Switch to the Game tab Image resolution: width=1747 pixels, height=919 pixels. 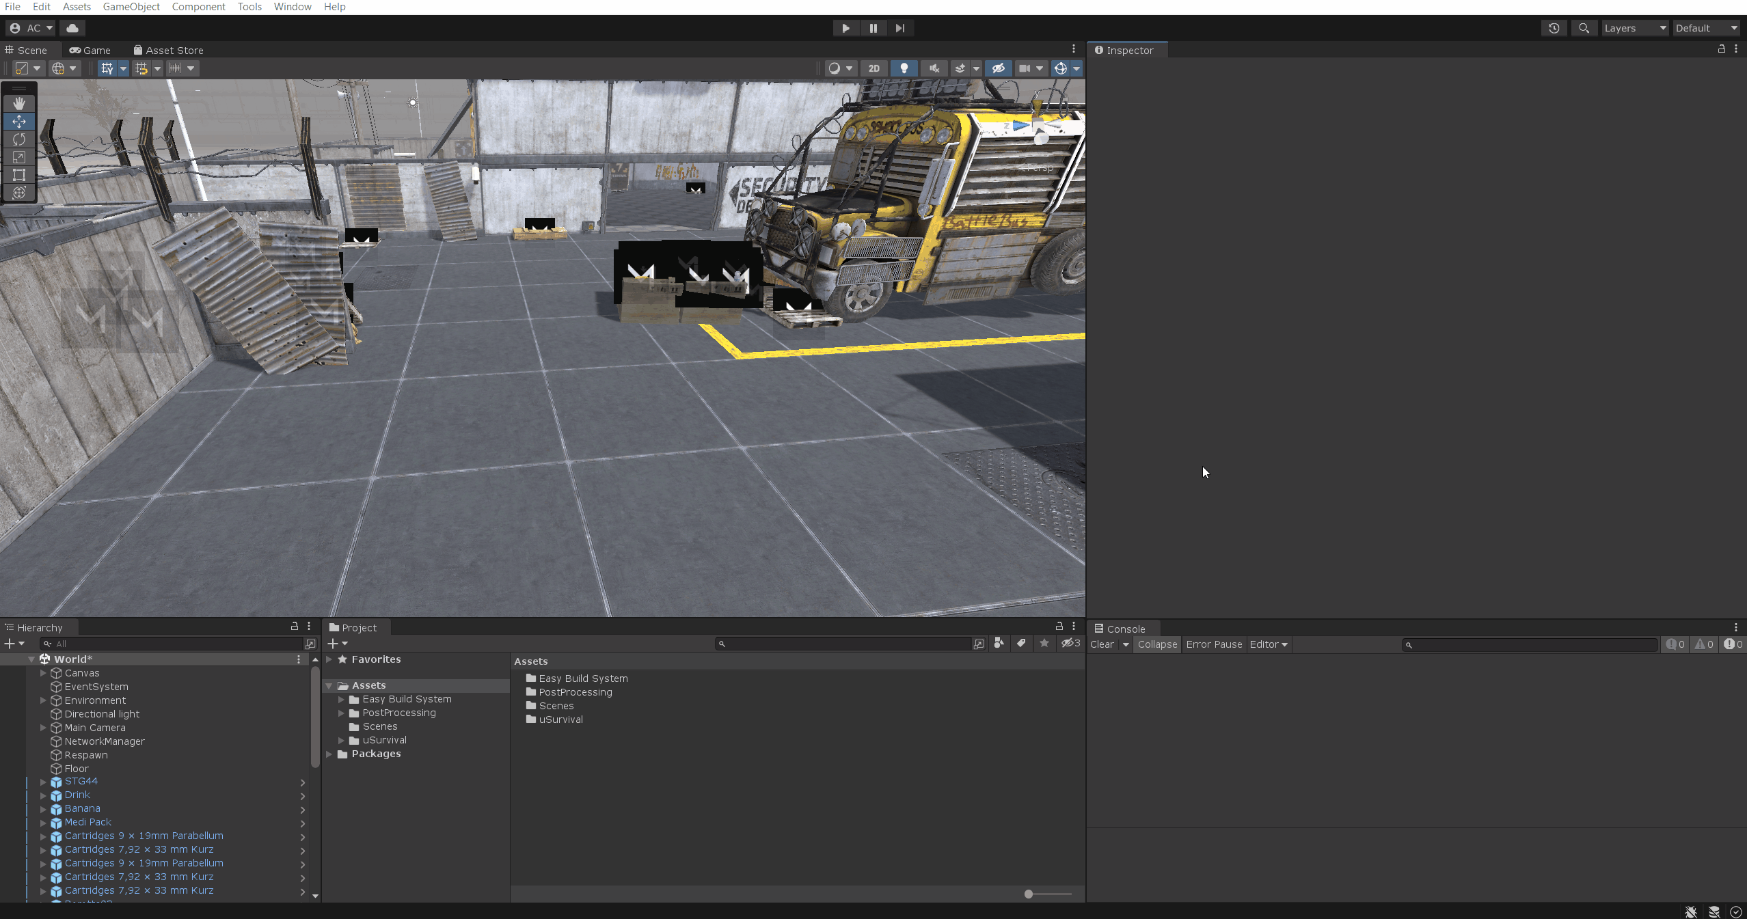click(90, 51)
